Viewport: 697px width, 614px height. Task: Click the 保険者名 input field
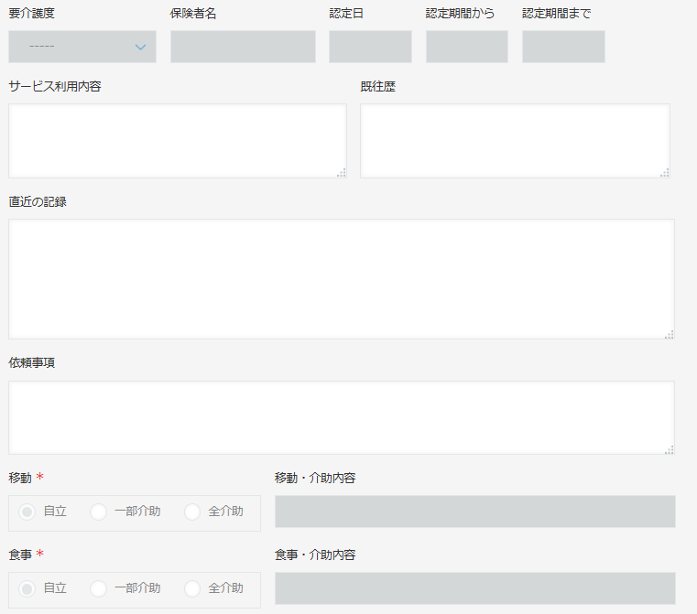point(243,47)
